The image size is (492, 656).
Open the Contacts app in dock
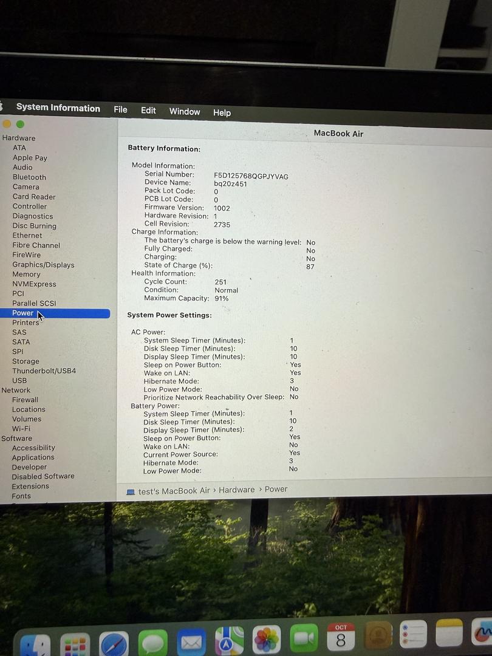[x=378, y=635]
